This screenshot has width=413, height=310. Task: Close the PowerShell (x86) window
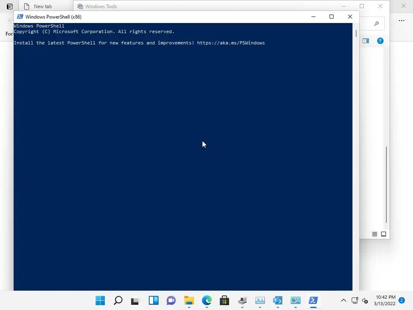(x=350, y=17)
